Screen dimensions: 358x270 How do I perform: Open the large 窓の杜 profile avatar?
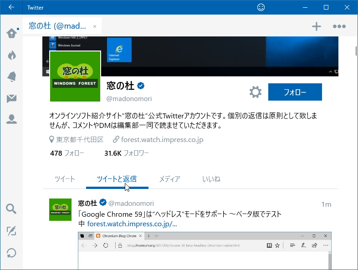(x=75, y=76)
